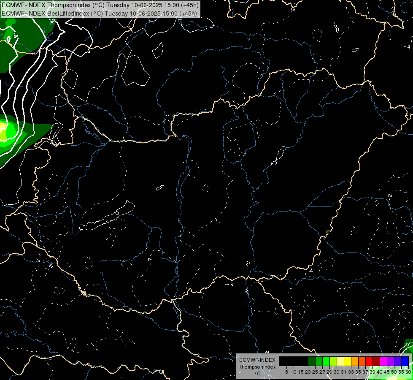413x380 pixels.
Task: Click the ThompsonIndex title line at top
Action: [x=100, y=5]
